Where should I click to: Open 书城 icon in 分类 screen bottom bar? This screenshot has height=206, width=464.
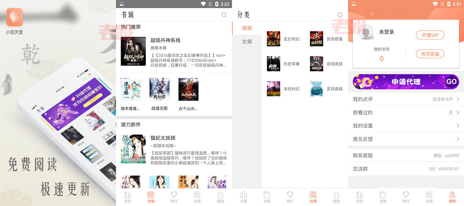267,195
